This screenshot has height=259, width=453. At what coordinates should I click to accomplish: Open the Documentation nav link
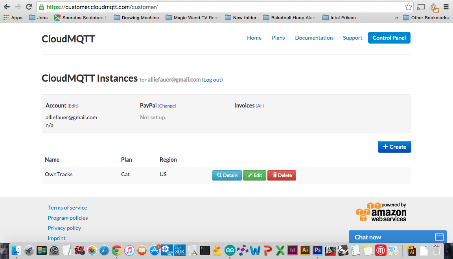click(x=314, y=38)
